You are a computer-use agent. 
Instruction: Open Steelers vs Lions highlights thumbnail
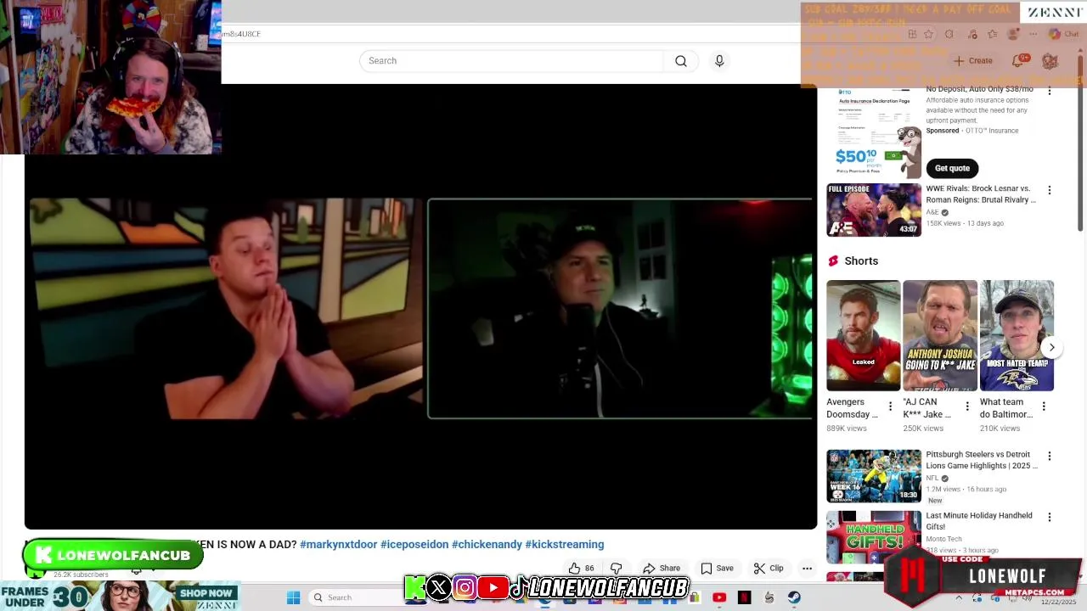(x=874, y=476)
